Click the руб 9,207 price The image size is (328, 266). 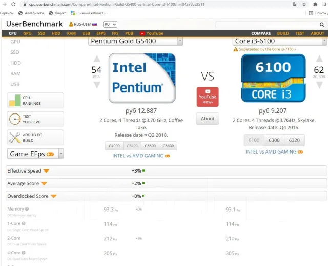coord(273,111)
